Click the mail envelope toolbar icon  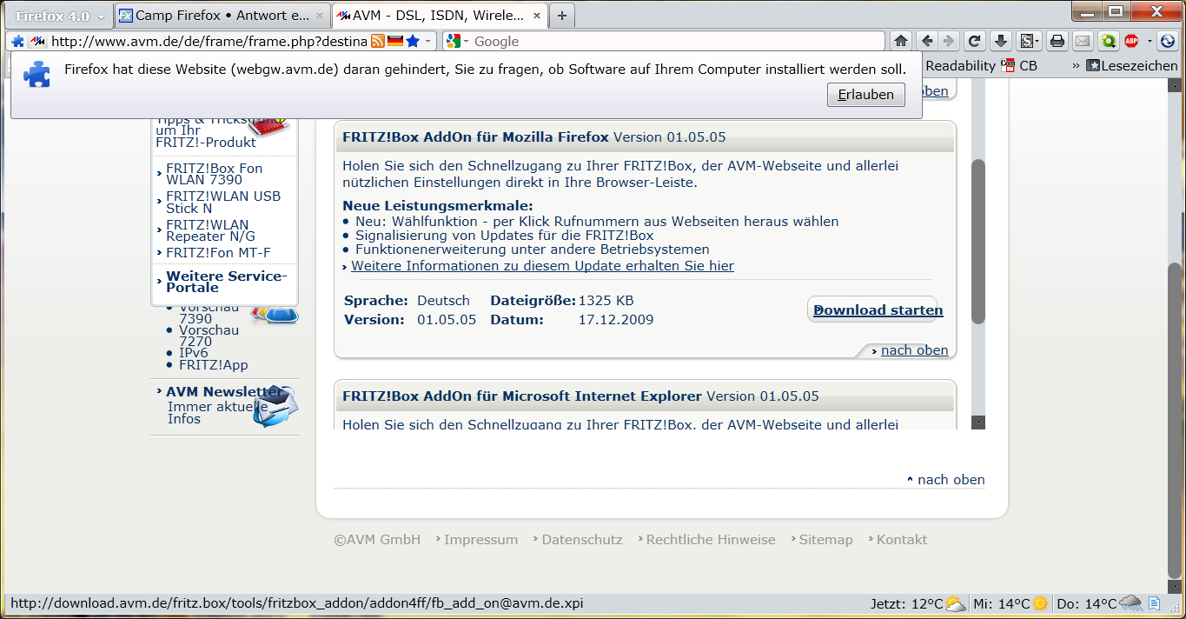click(1083, 41)
